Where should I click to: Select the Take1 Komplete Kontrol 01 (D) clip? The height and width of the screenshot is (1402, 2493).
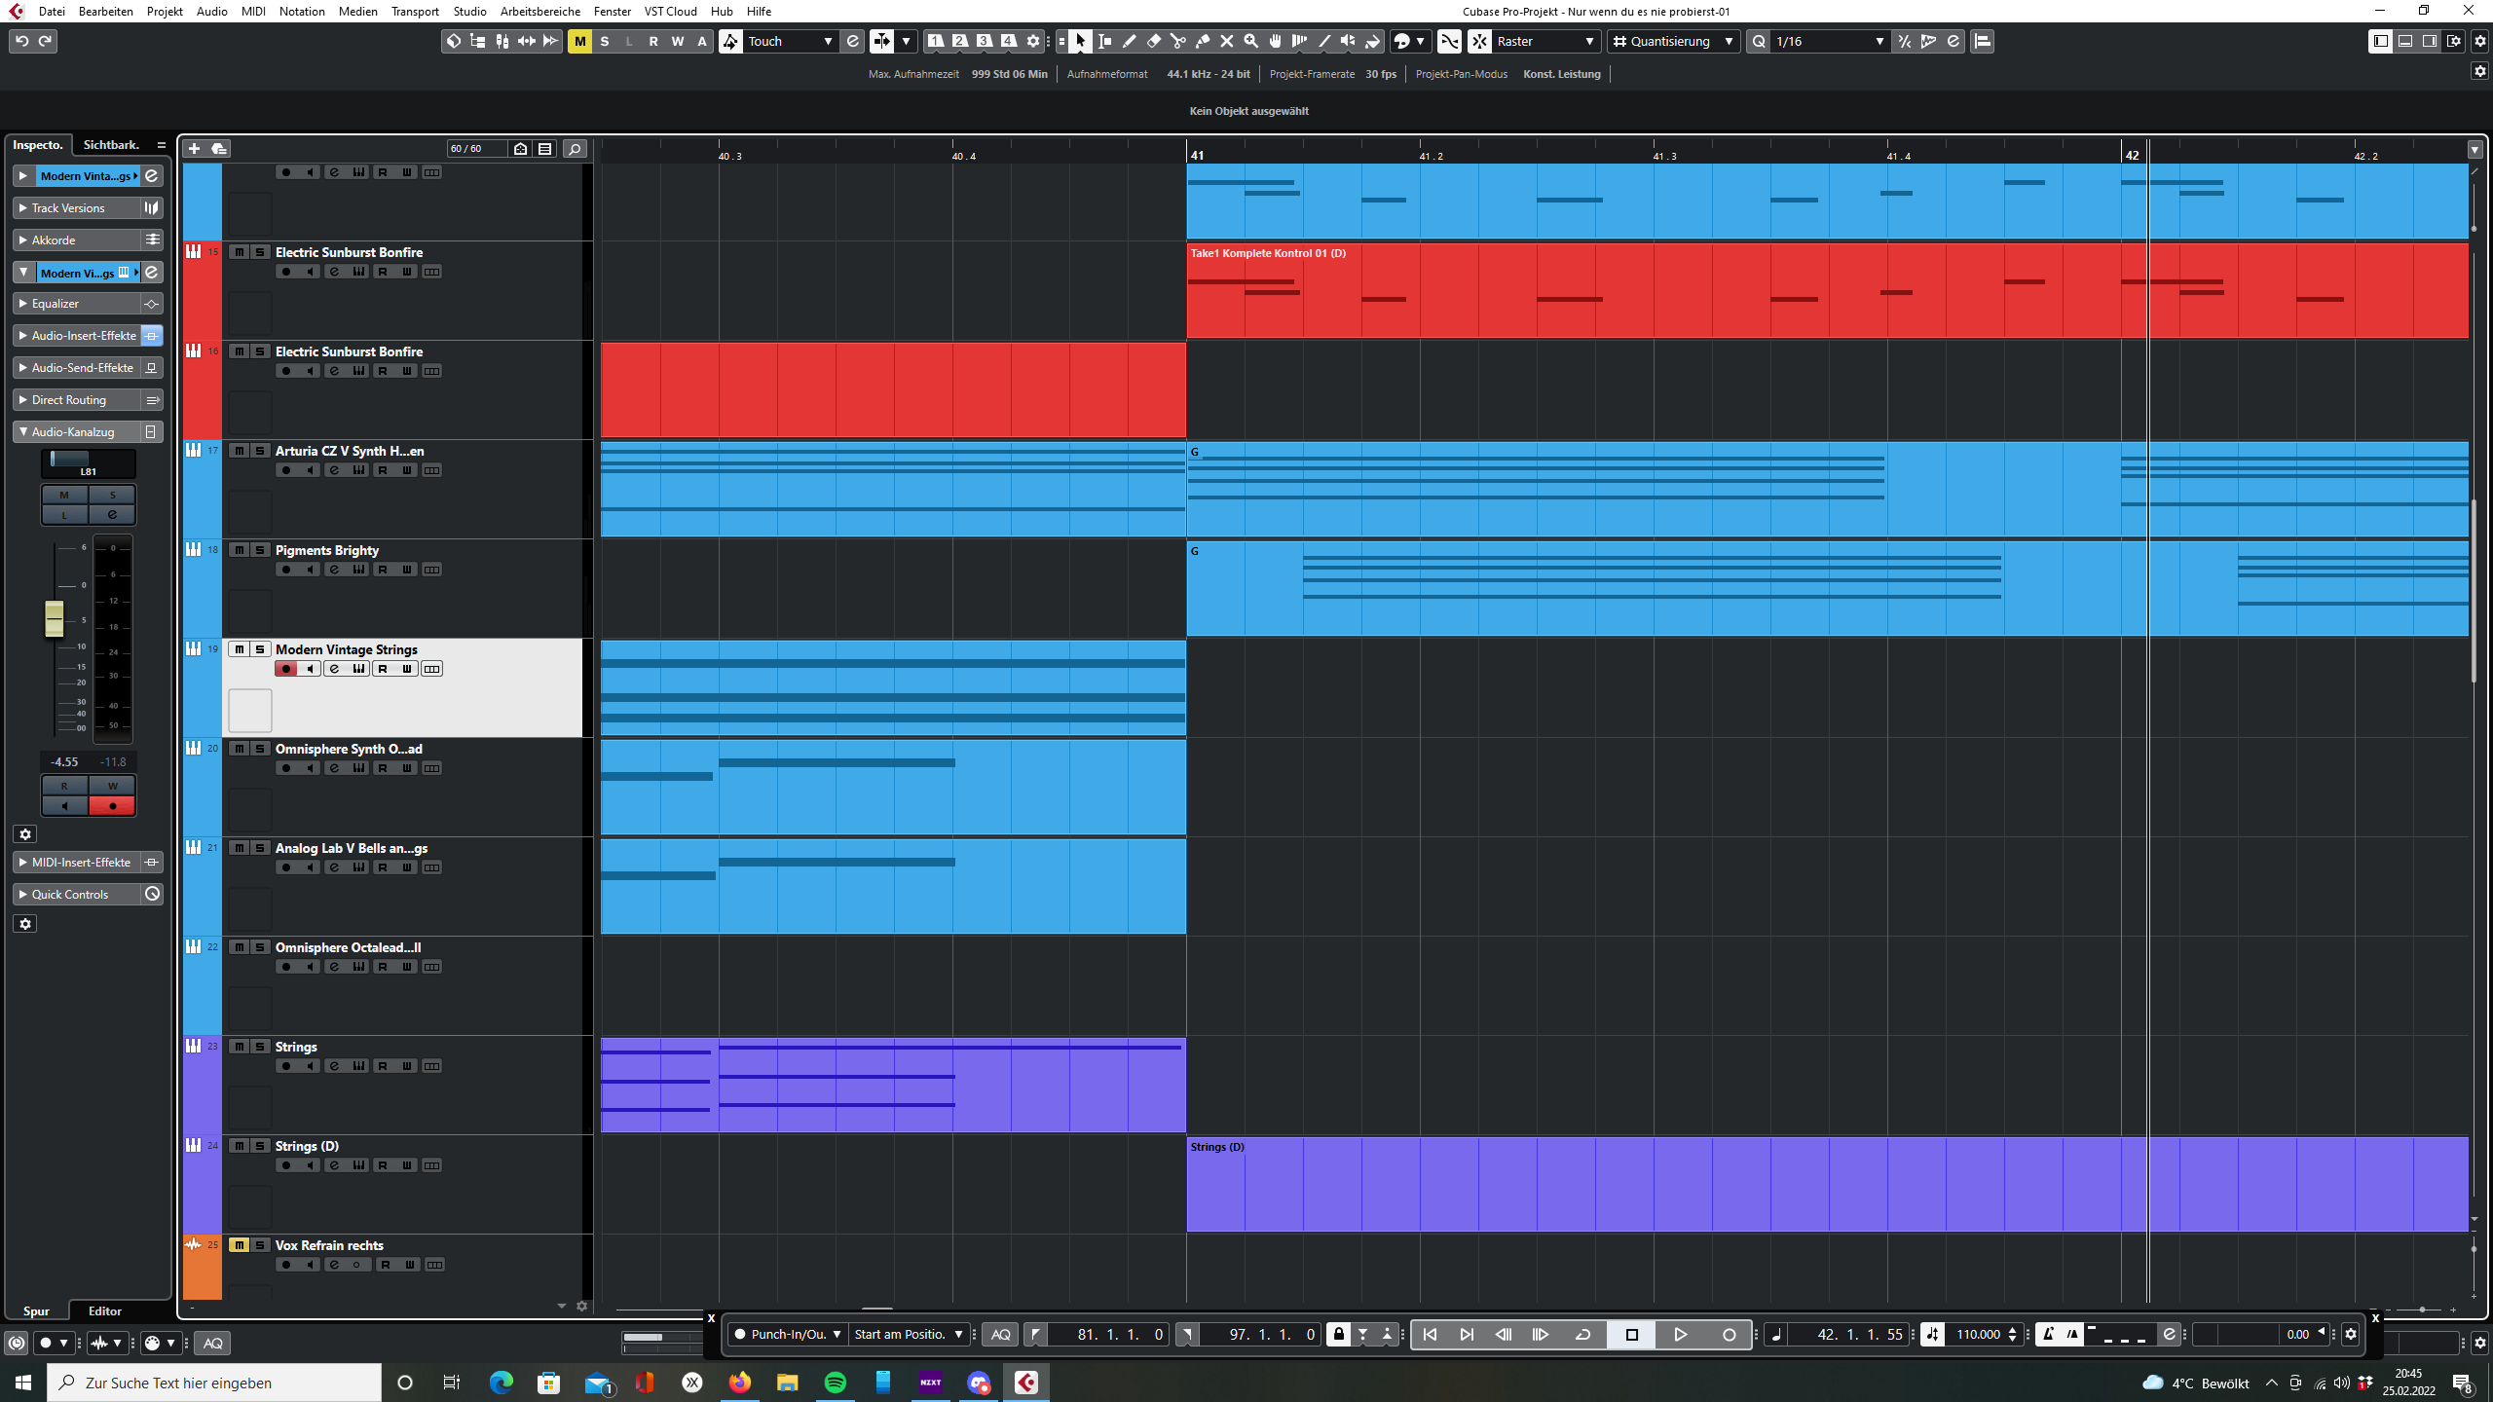[x=1827, y=291]
